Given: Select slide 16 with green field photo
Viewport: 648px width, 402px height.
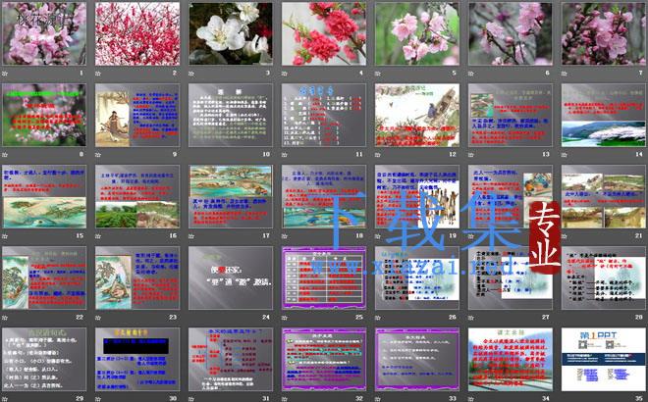Looking at the screenshot, I should pyautogui.click(x=137, y=196).
